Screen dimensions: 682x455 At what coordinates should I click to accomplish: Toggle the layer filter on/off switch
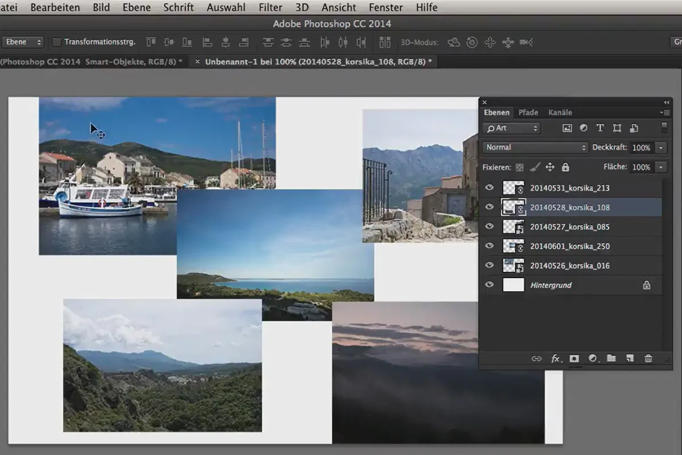click(x=664, y=127)
